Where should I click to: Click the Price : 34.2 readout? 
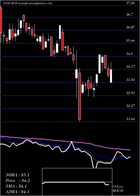click(x=18, y=181)
